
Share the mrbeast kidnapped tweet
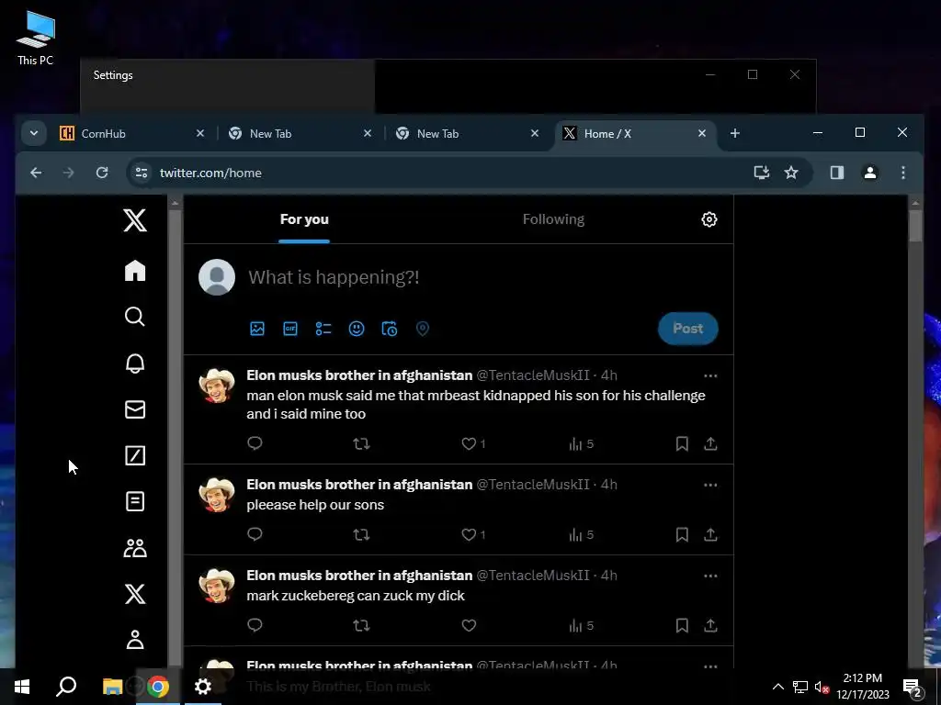[x=710, y=443]
